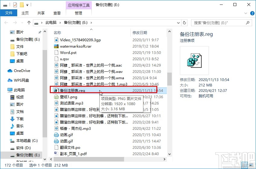
Task: Go up one folder level arrow
Action: coord(29,23)
